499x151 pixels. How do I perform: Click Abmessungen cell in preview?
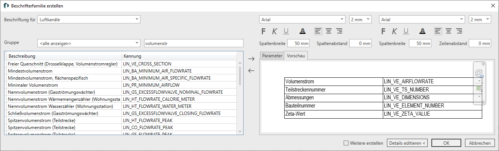coord(334,97)
